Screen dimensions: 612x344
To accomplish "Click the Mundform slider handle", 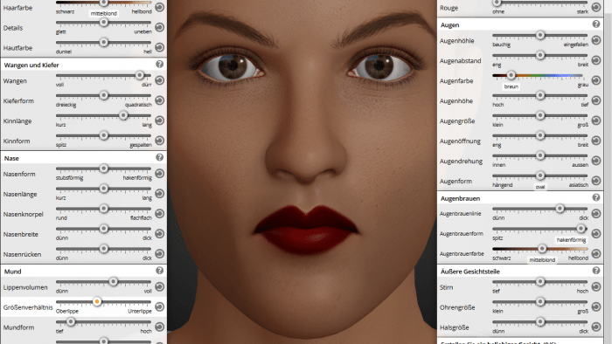I will [x=71, y=322].
